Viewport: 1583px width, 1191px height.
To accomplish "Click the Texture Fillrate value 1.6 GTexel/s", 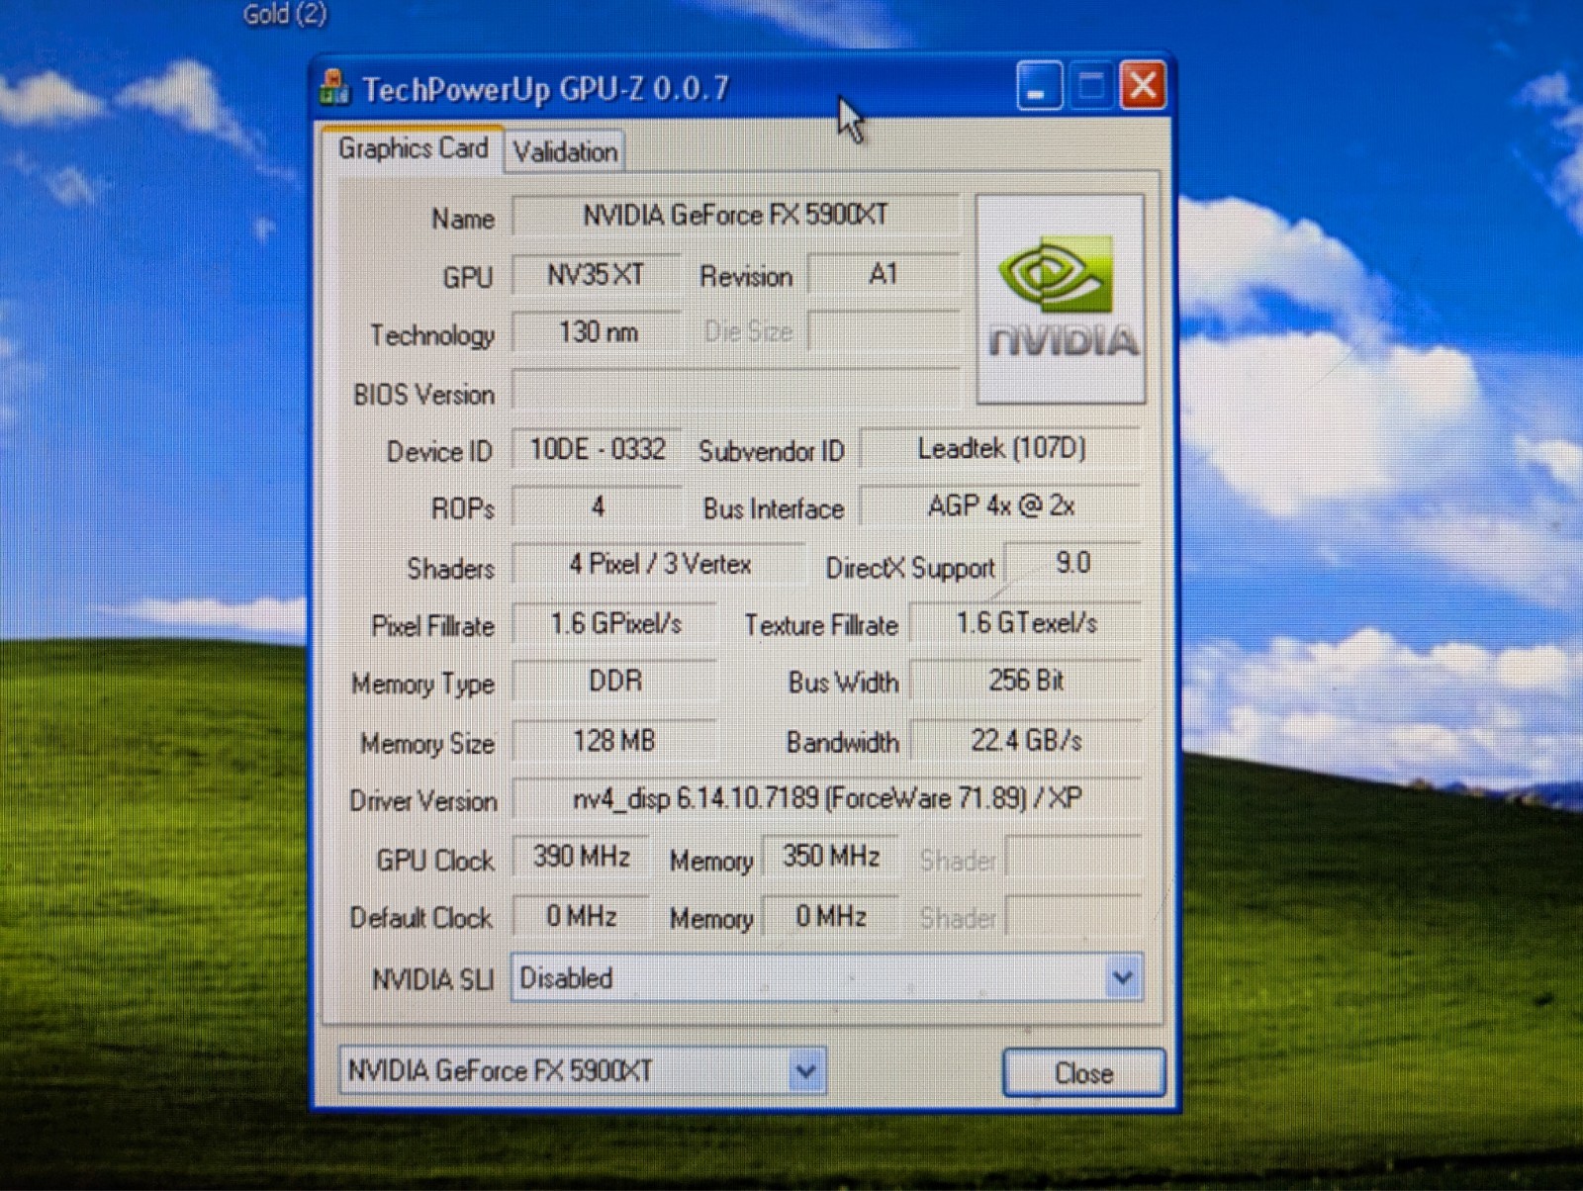I will (x=1026, y=622).
